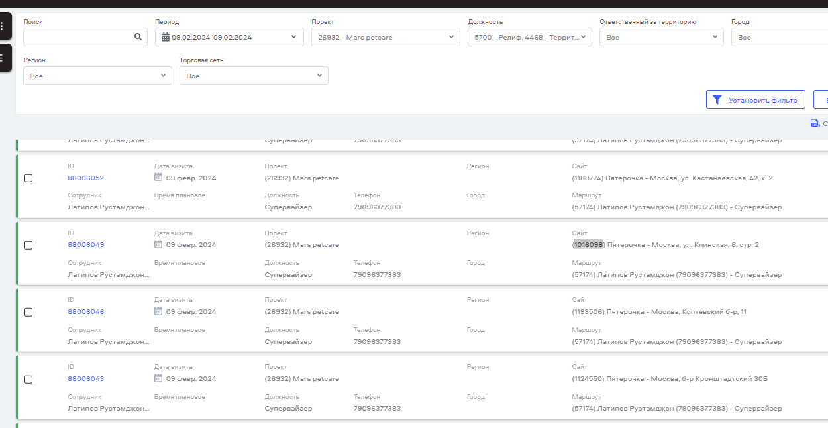Click route "(57174) Латипов Рустамджон" in row 88006043

point(623,408)
